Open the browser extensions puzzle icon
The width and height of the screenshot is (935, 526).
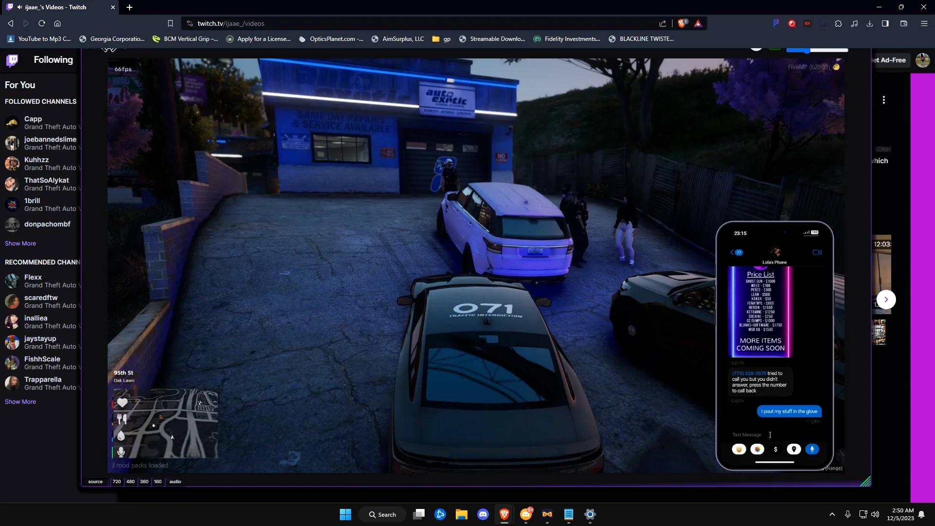click(x=839, y=23)
